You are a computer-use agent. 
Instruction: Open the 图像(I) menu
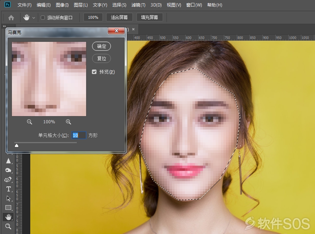(x=62, y=5)
